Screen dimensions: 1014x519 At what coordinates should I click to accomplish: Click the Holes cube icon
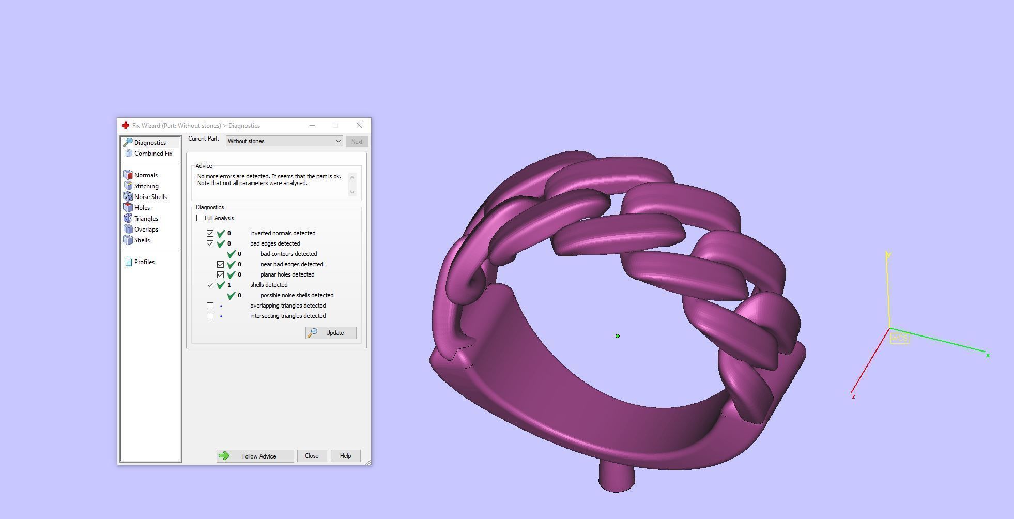[128, 208]
